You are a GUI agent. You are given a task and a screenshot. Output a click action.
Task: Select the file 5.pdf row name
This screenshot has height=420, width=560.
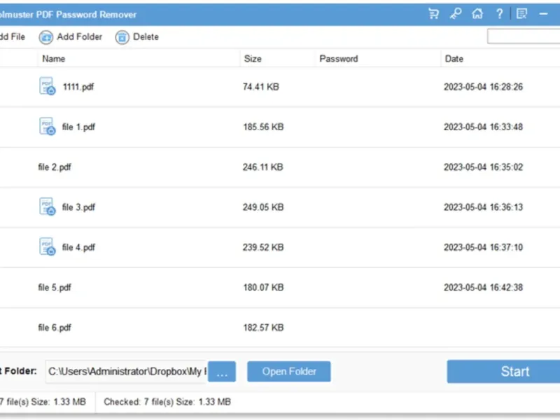(55, 288)
